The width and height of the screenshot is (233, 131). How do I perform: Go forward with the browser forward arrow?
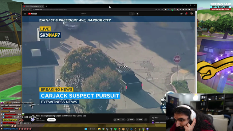[x=27, y=9]
